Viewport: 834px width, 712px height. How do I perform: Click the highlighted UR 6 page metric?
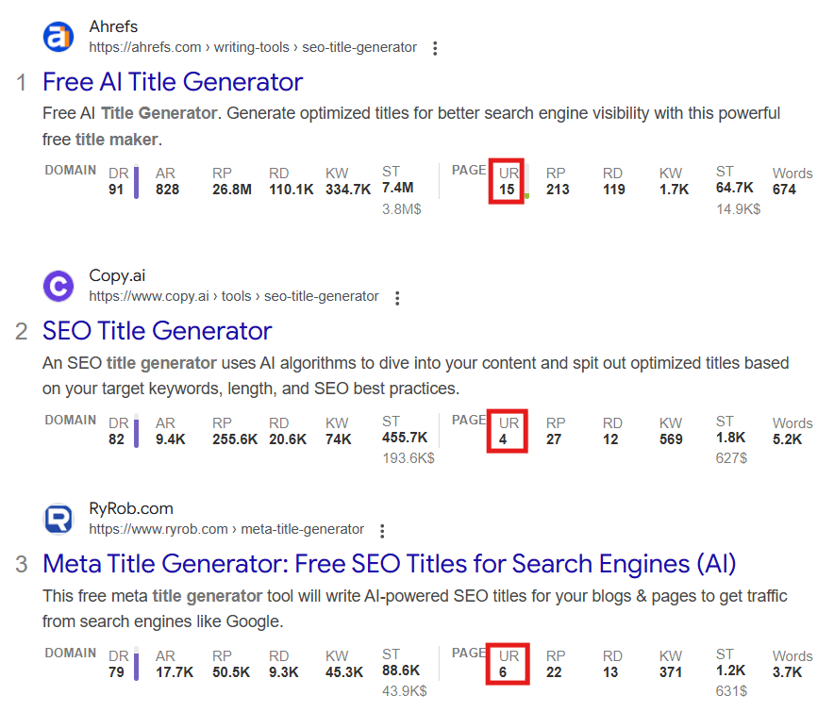507,664
